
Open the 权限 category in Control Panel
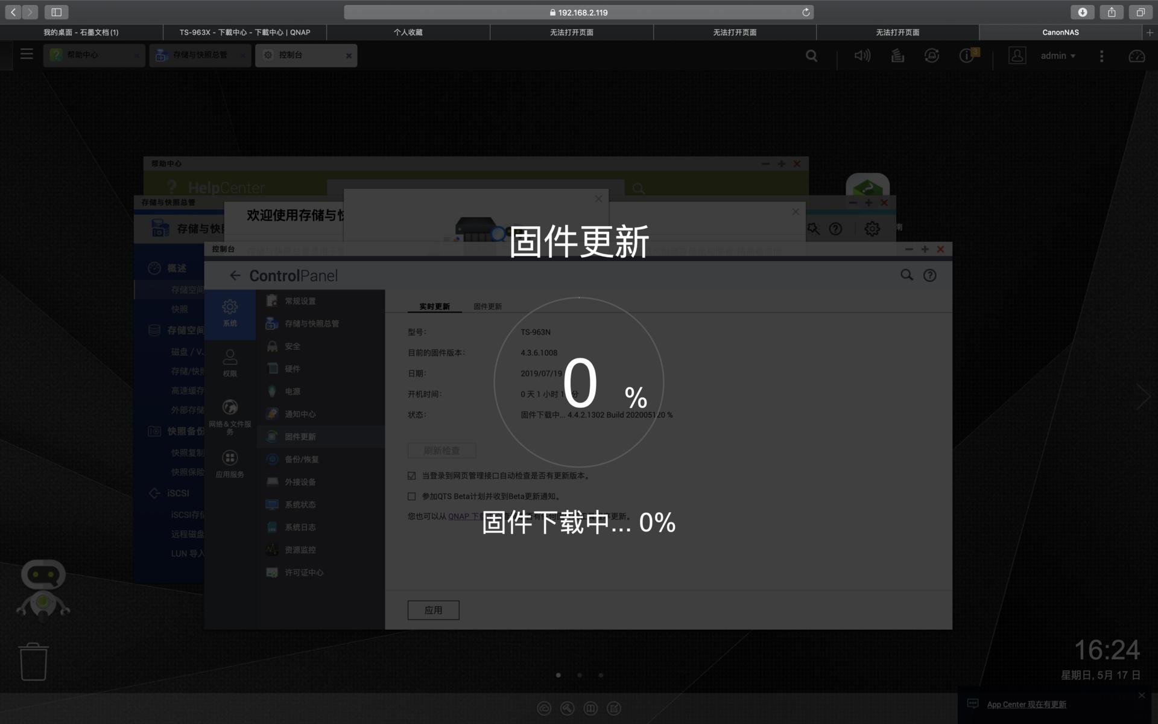click(x=230, y=362)
